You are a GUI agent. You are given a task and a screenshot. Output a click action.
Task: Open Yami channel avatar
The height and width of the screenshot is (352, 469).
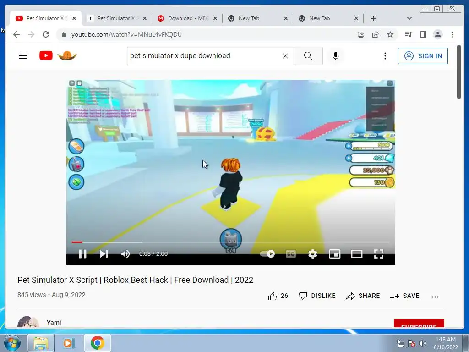[28, 322]
